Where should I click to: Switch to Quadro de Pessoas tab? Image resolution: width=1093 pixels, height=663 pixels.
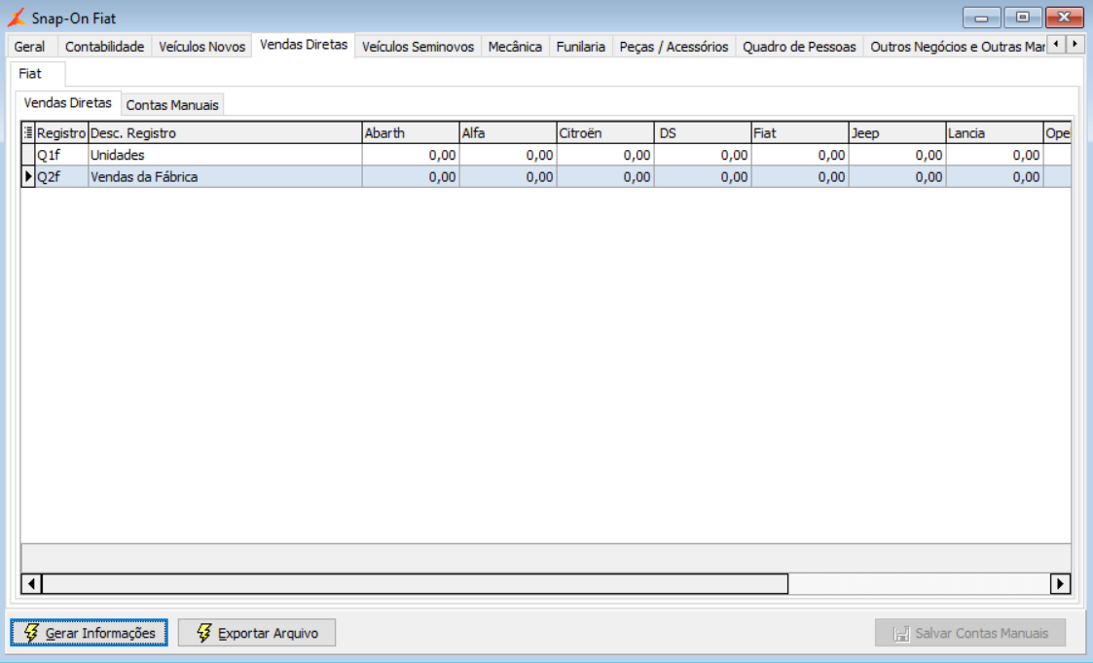click(799, 47)
